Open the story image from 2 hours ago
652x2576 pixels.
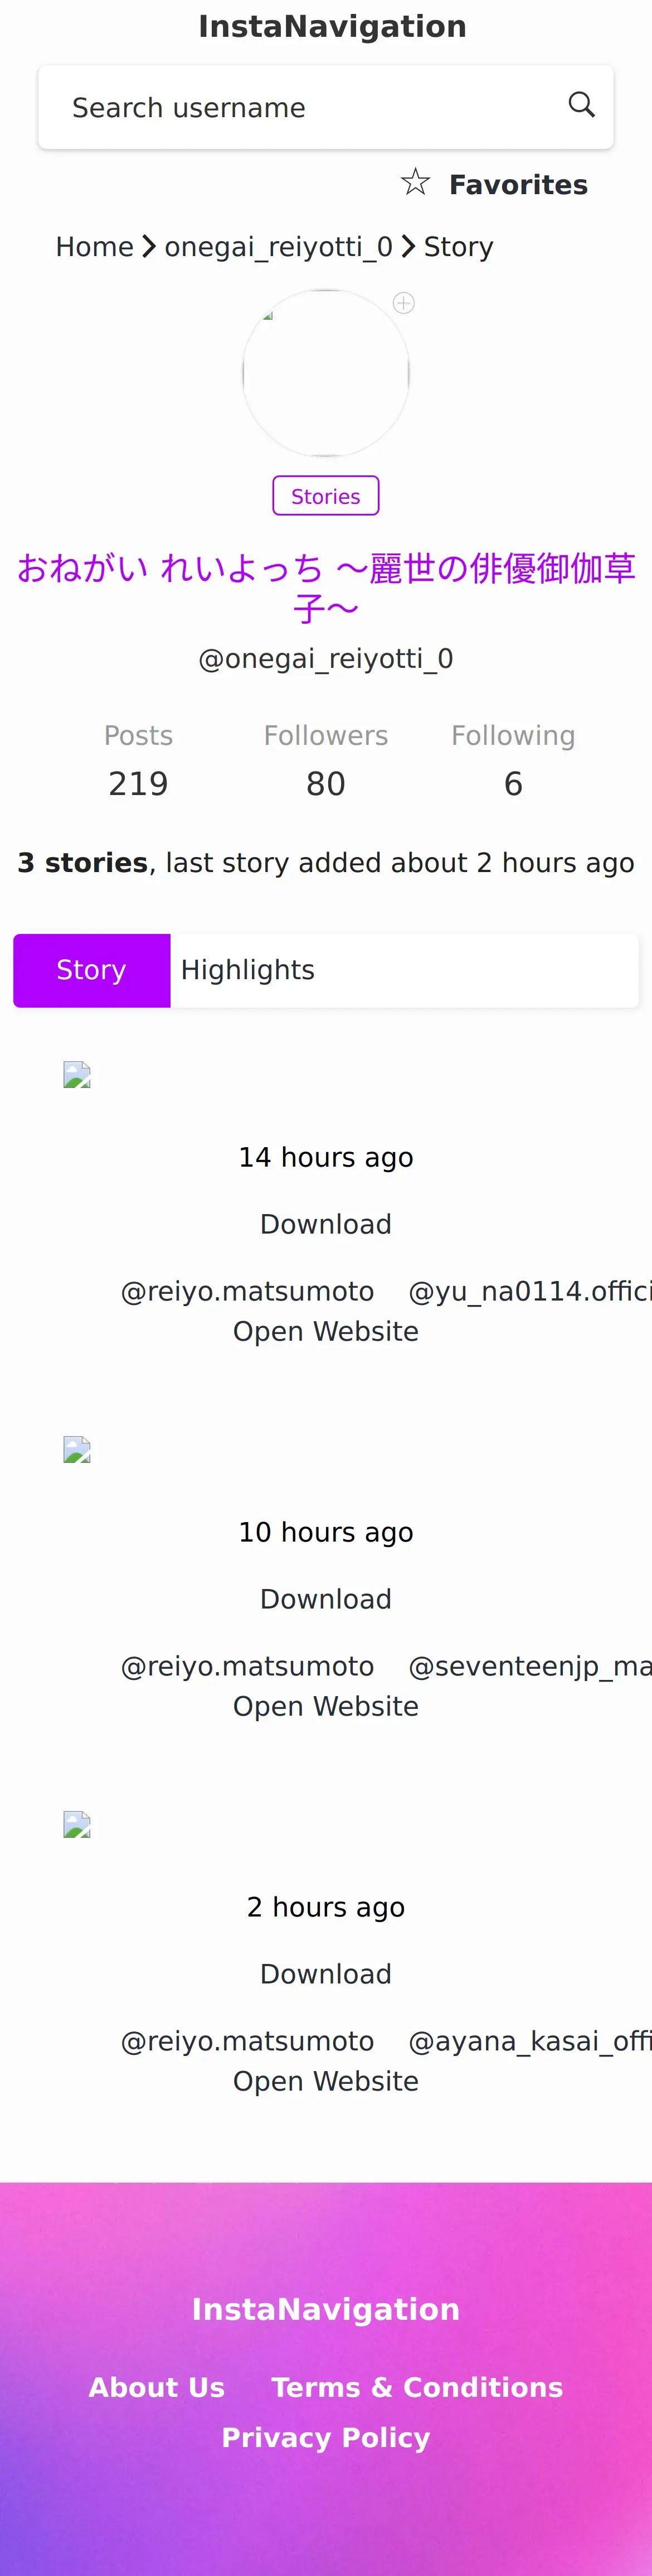[x=77, y=1825]
